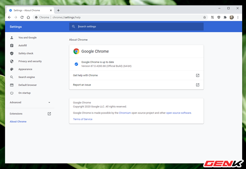Click the blue up-to-date checkmark icon
The width and height of the screenshot is (246, 169).
pos(76,64)
